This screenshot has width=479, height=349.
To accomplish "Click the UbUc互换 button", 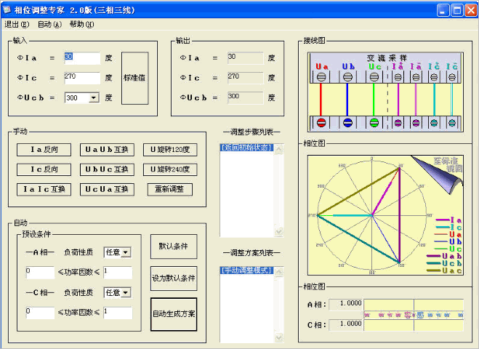I will point(107,169).
